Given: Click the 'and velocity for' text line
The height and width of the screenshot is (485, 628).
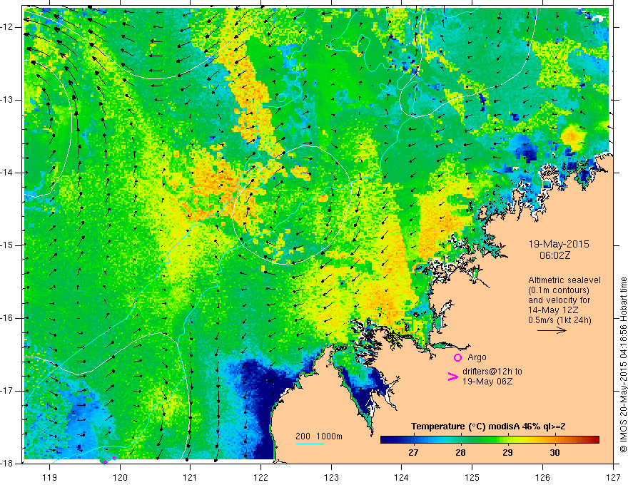Looking at the screenshot, I should pos(559,300).
